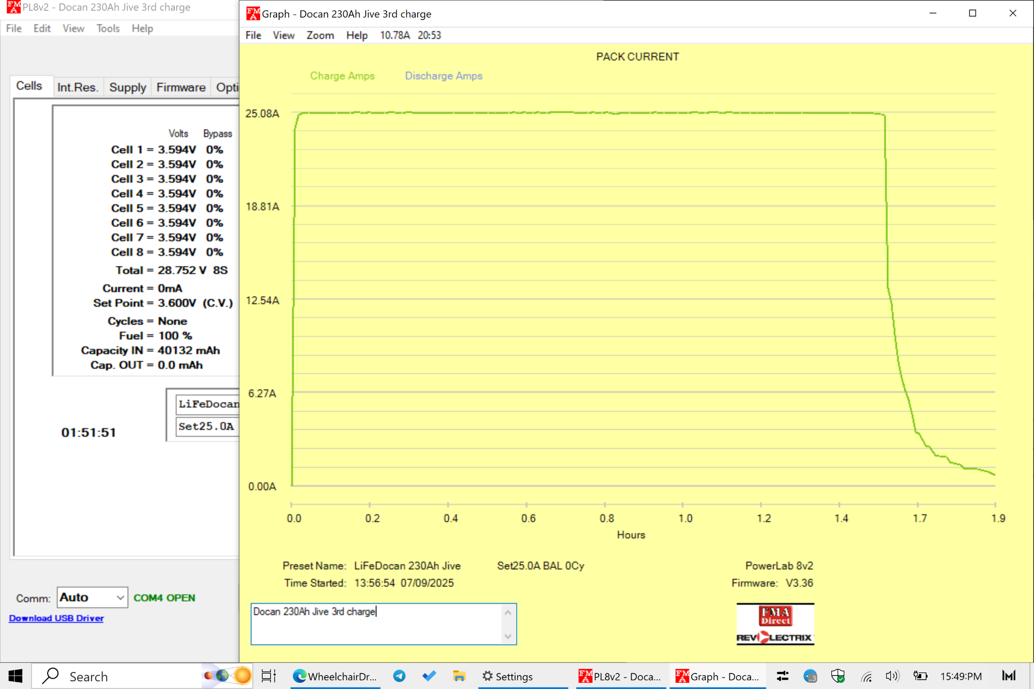
Task: Switch to the Int.Res. tab
Action: pyautogui.click(x=78, y=87)
